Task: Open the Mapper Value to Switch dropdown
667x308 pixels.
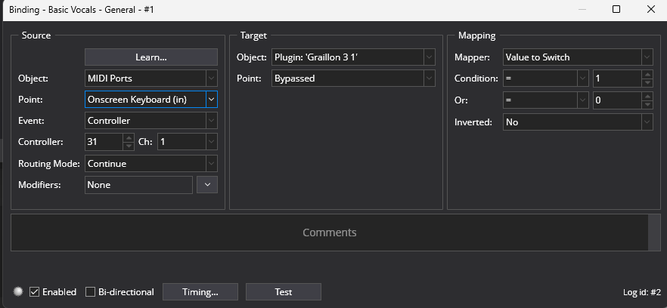Action: pos(578,57)
